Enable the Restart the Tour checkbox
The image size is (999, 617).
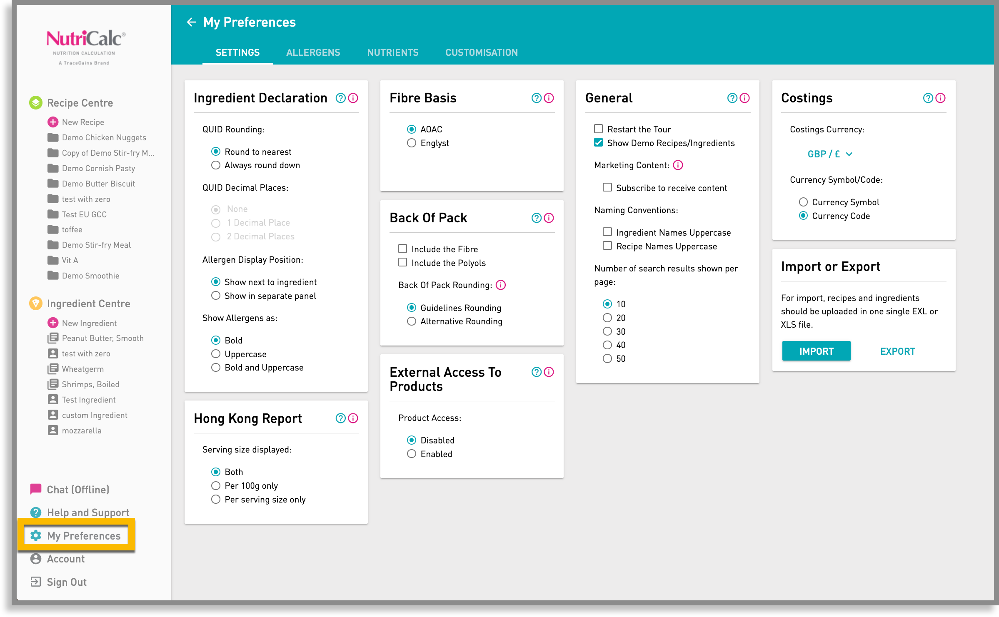pos(598,129)
